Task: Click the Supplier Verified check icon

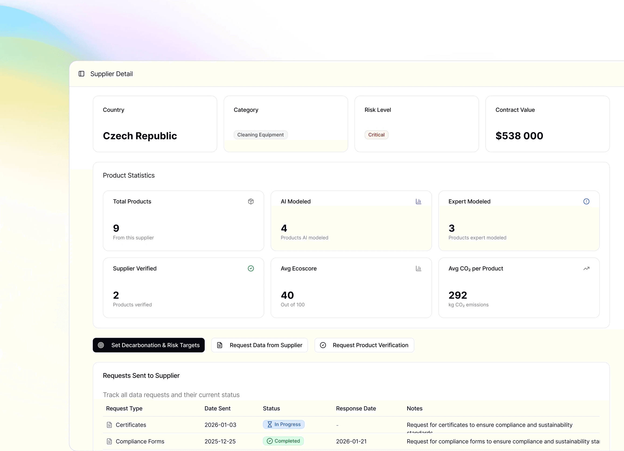Action: click(x=251, y=269)
